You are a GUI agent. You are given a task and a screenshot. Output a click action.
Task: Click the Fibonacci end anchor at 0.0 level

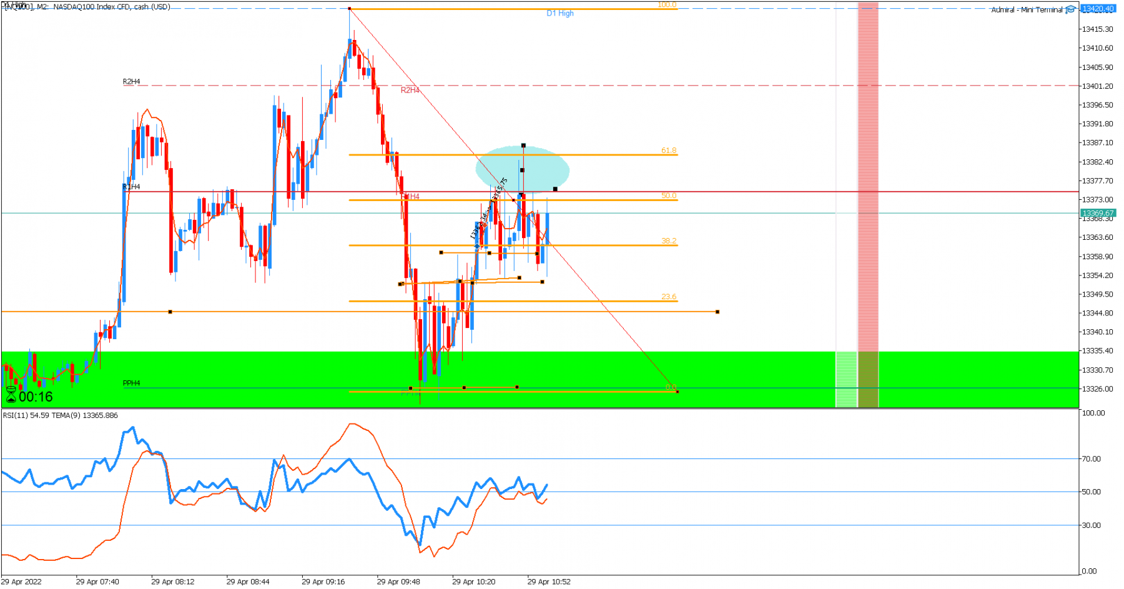pos(678,392)
